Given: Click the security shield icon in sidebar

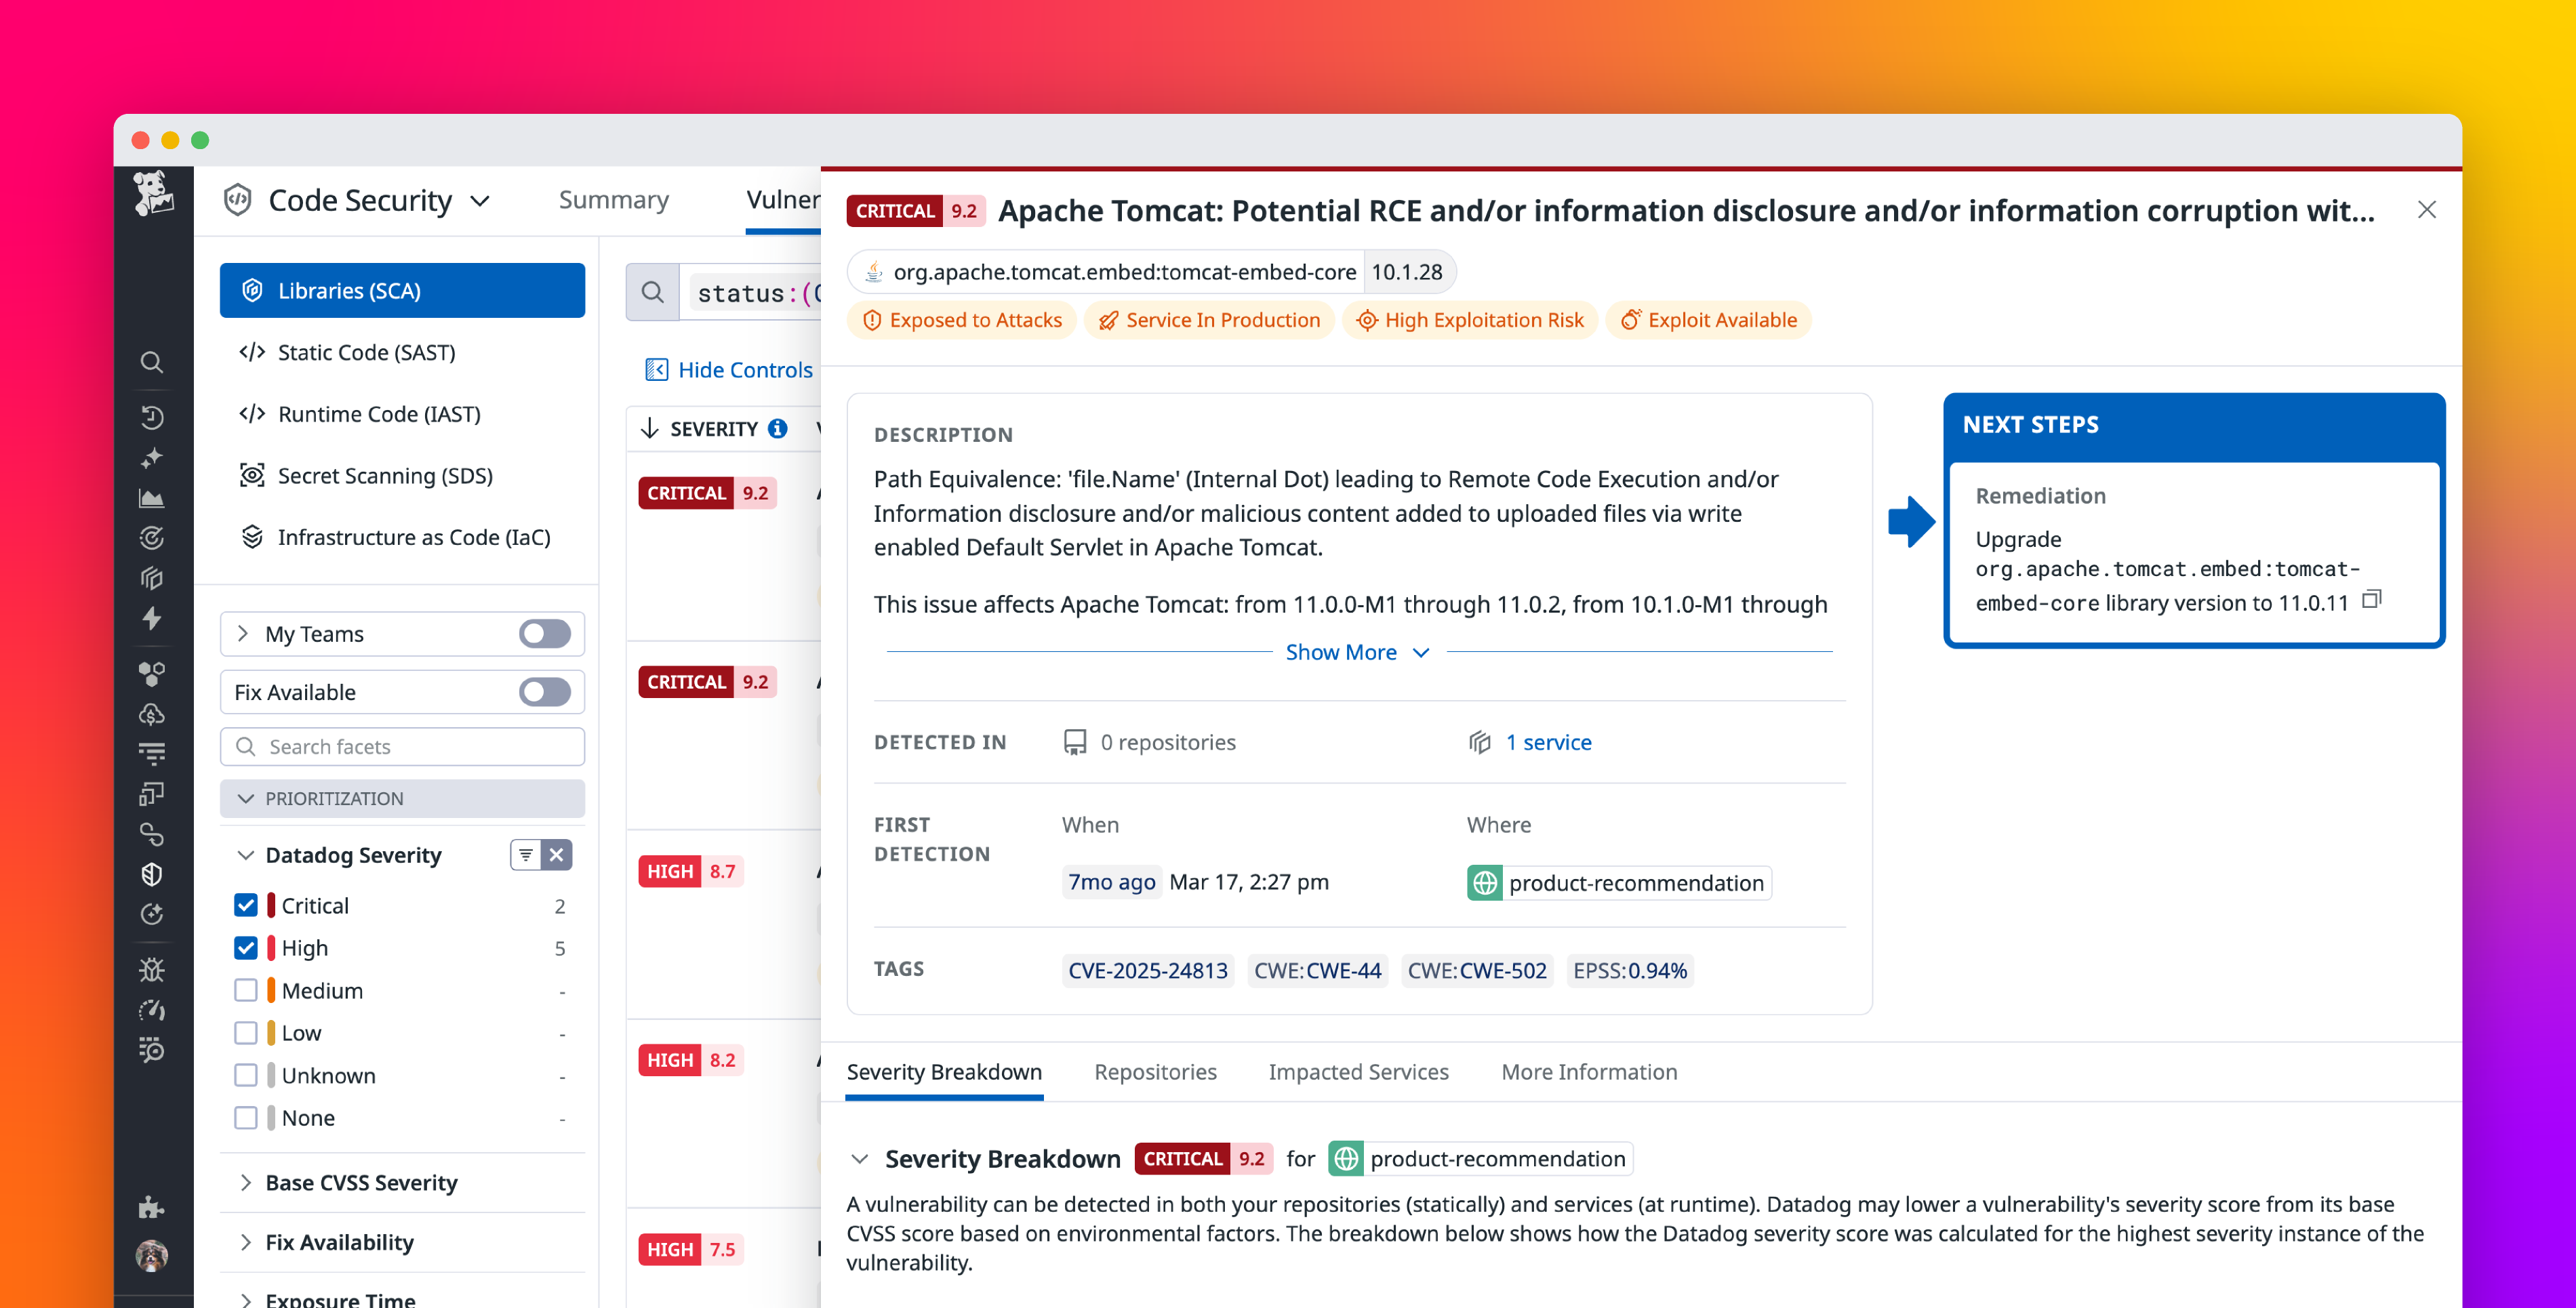Looking at the screenshot, I should pyautogui.click(x=152, y=874).
